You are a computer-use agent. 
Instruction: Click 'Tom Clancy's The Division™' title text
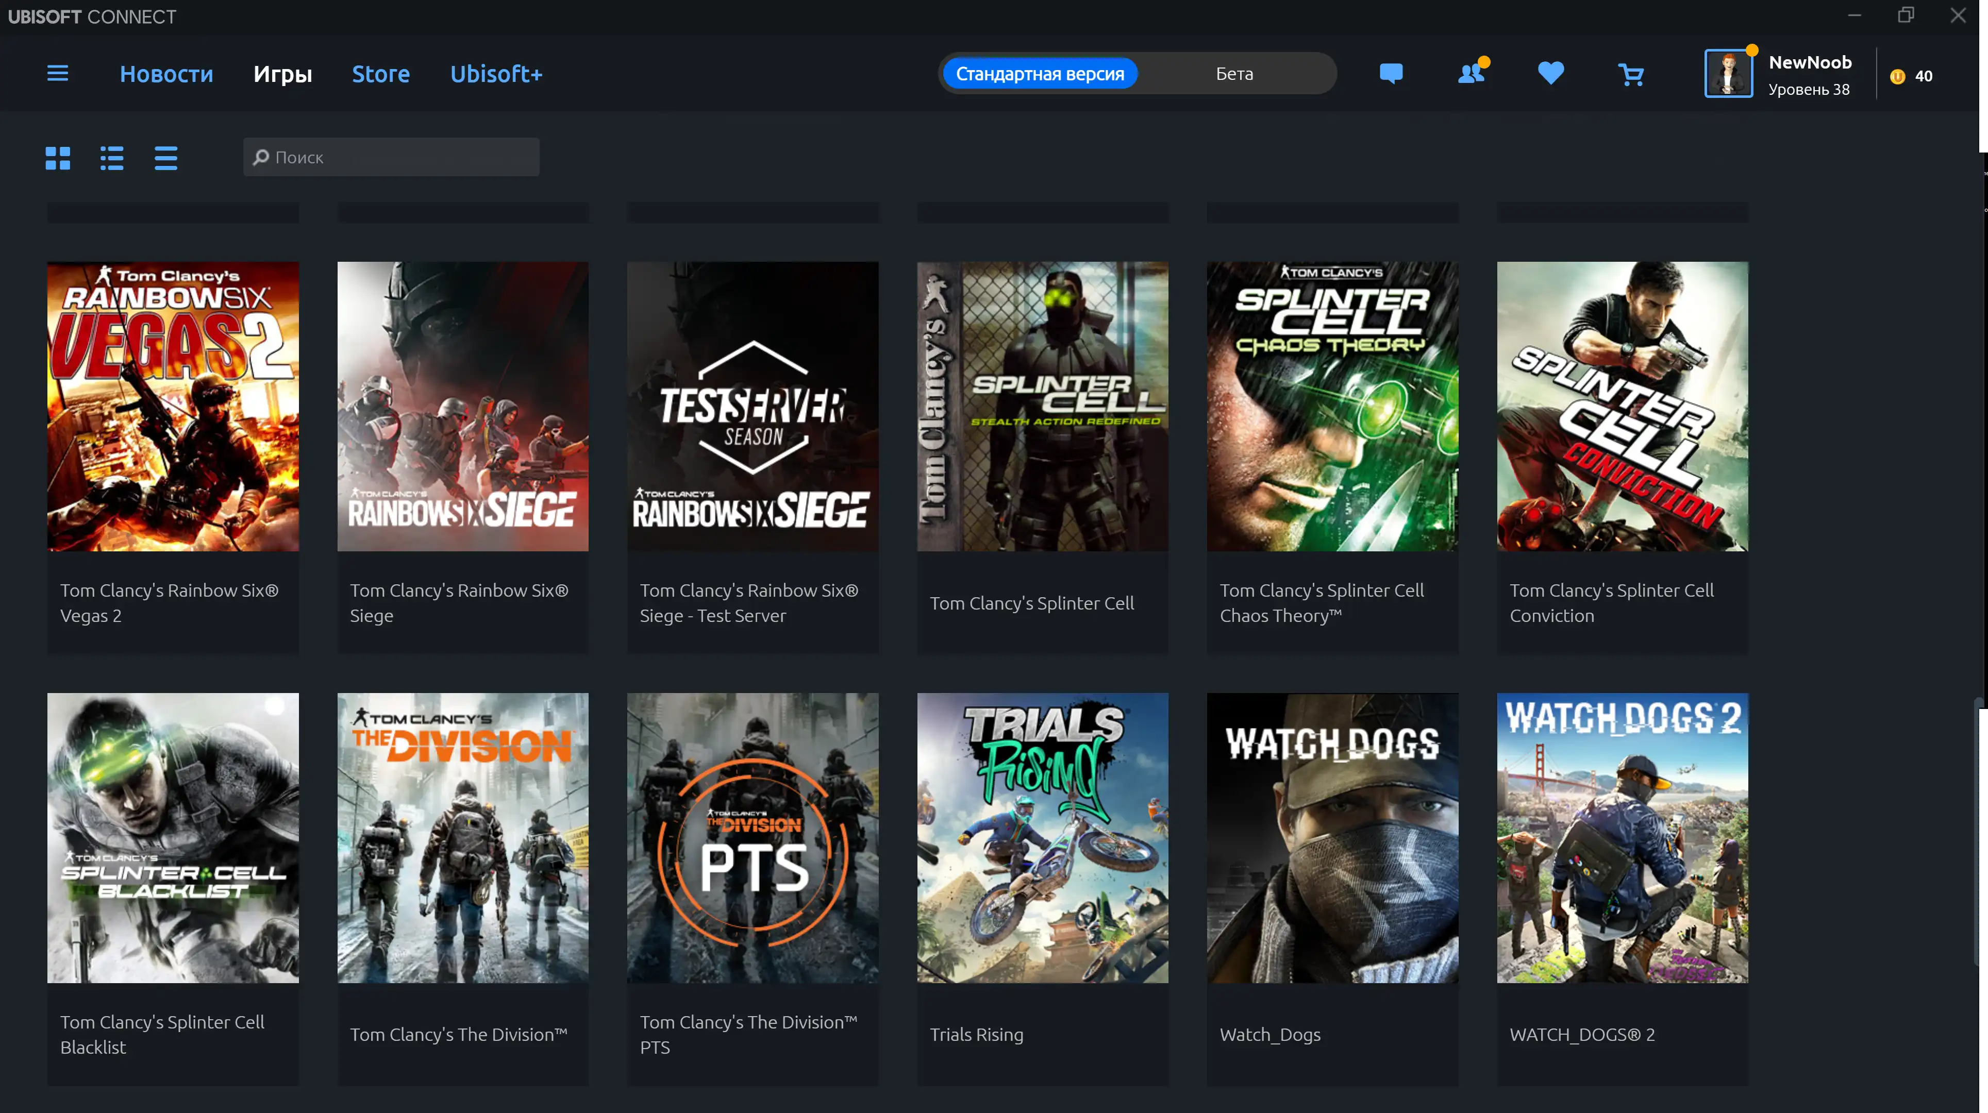coord(458,1034)
